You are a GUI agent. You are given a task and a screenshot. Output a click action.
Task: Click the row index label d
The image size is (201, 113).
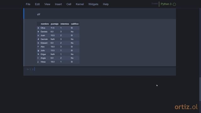[38, 39]
